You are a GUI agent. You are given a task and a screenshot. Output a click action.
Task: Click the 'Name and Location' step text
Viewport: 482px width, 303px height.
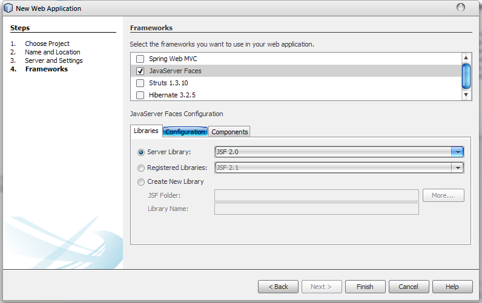[53, 52]
